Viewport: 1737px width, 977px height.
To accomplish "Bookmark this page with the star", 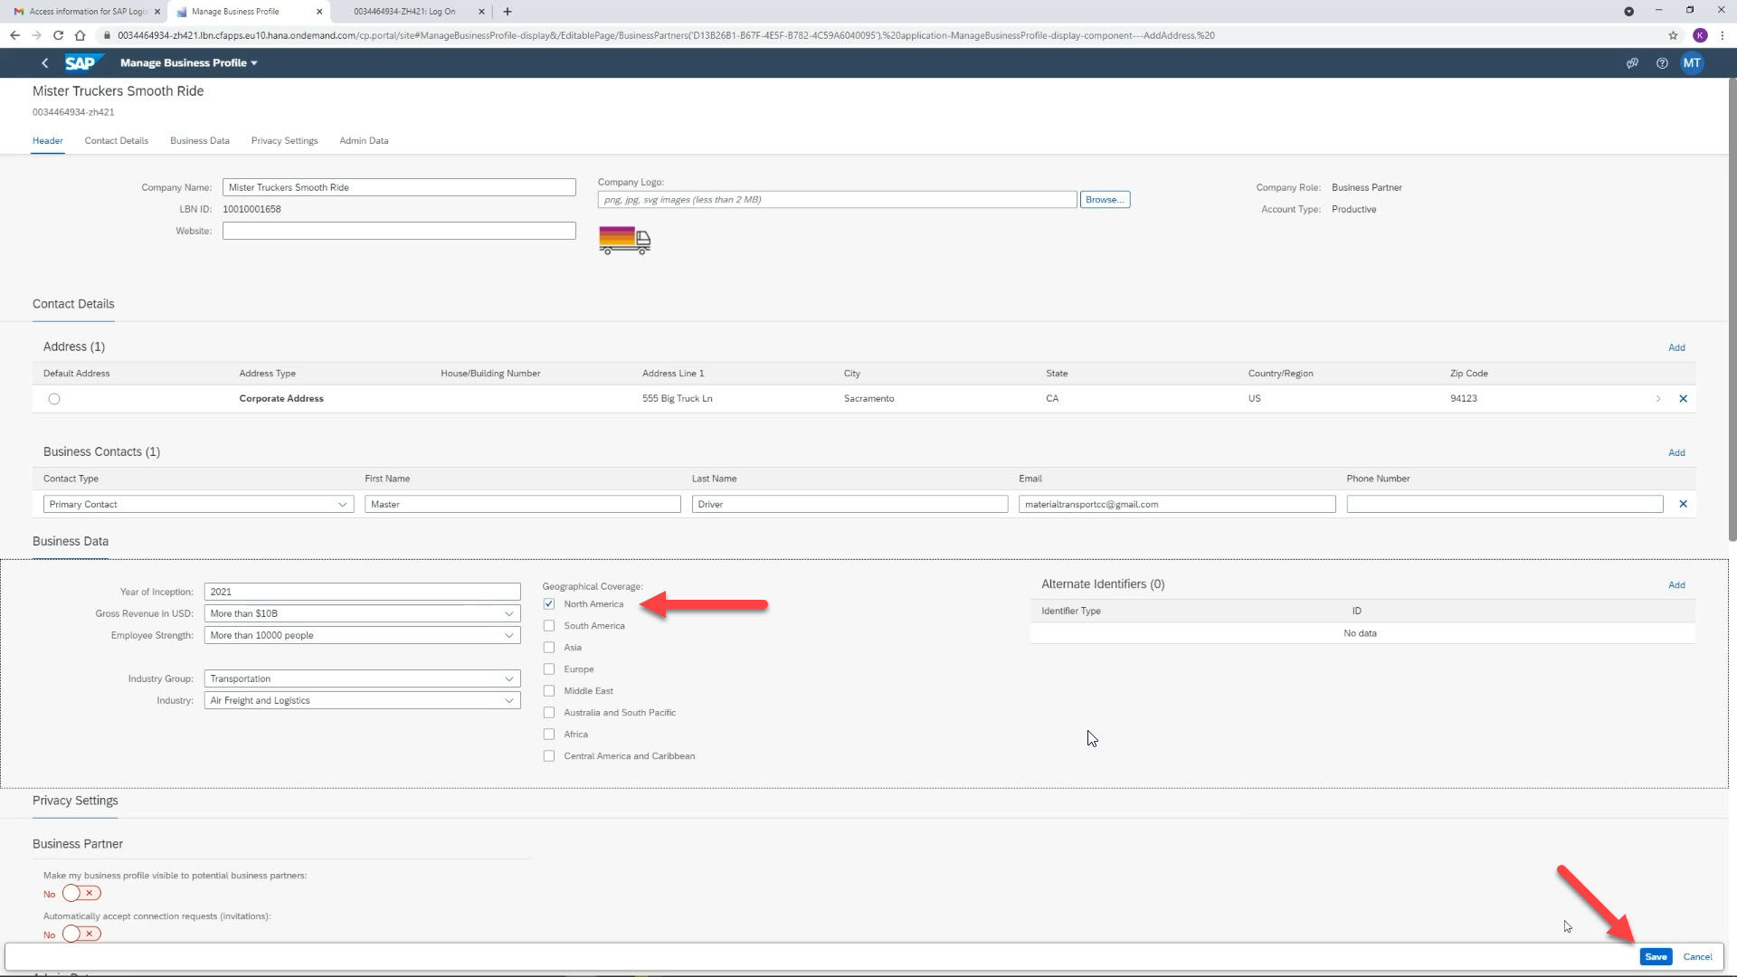I will (1673, 35).
